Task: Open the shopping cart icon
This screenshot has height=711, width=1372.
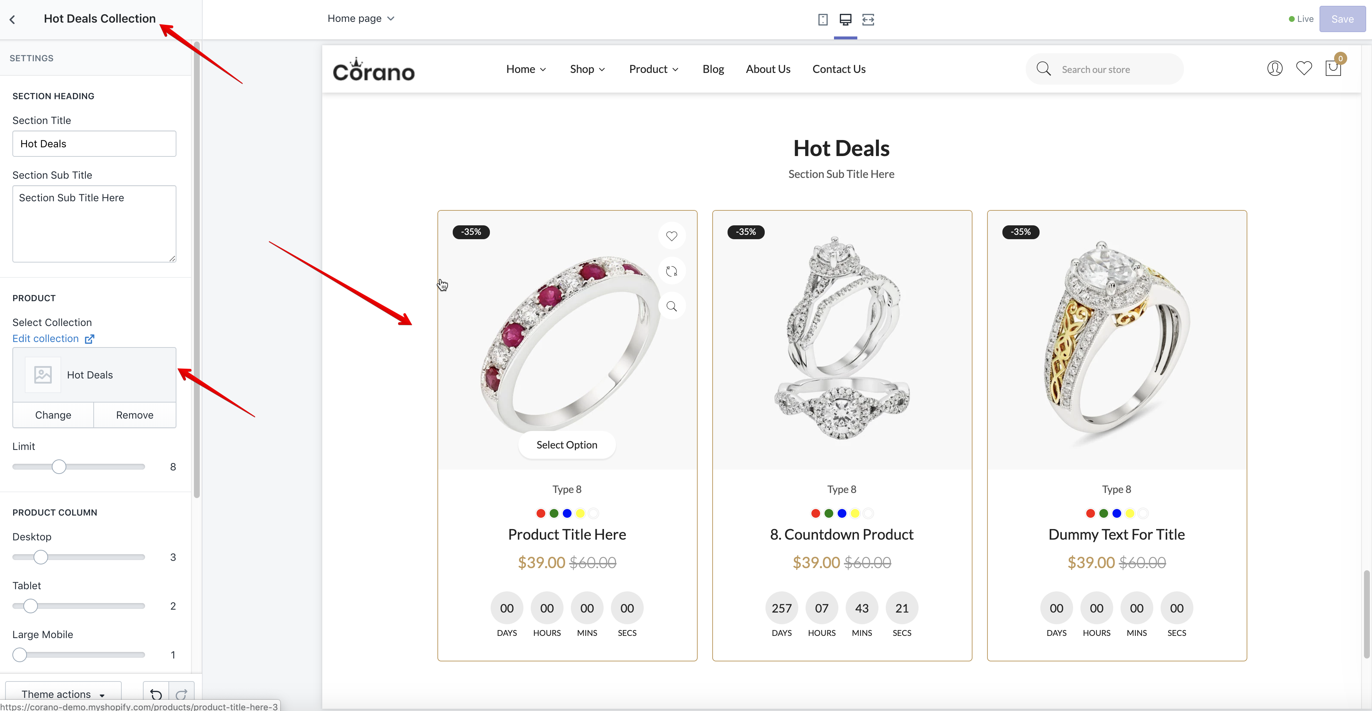Action: click(1333, 69)
